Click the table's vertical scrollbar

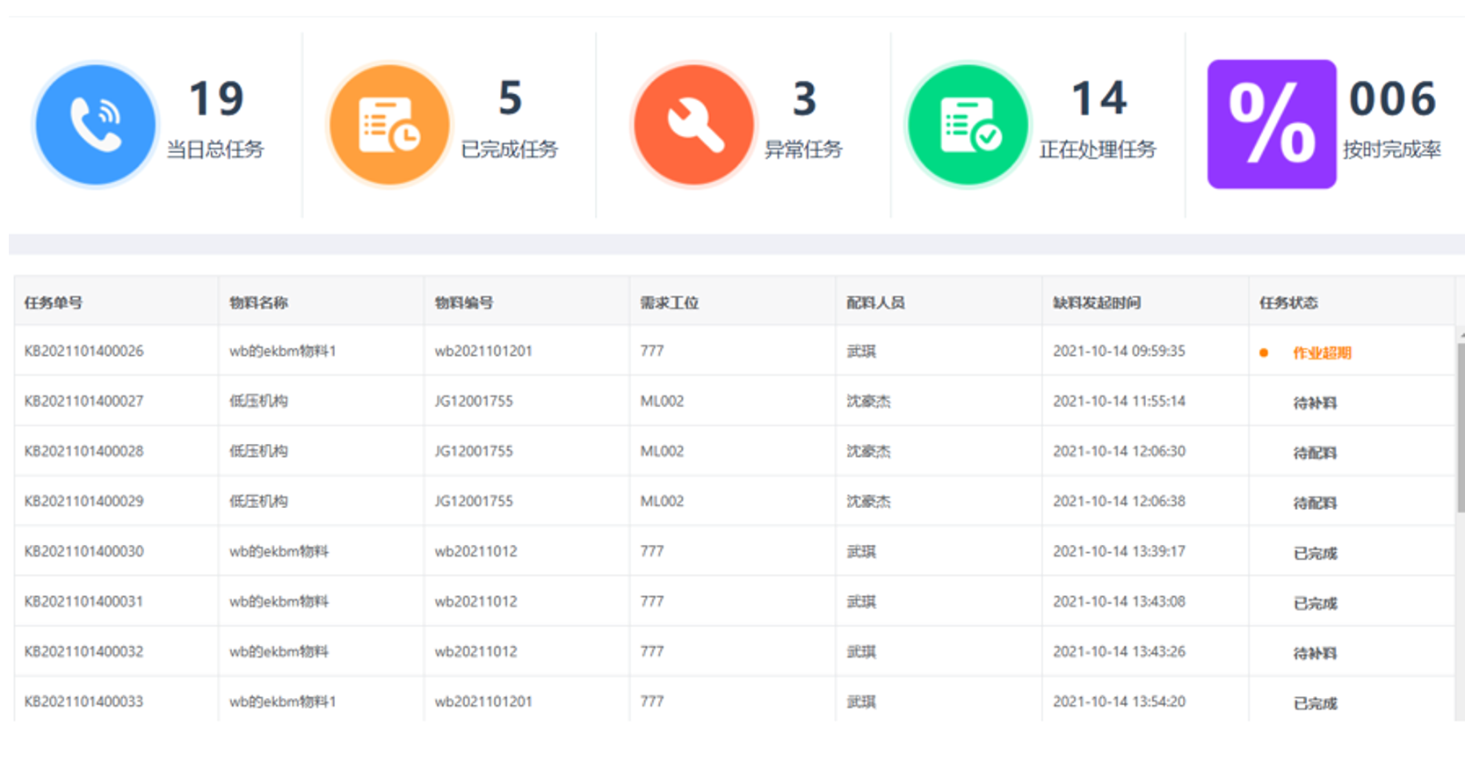[1460, 426]
